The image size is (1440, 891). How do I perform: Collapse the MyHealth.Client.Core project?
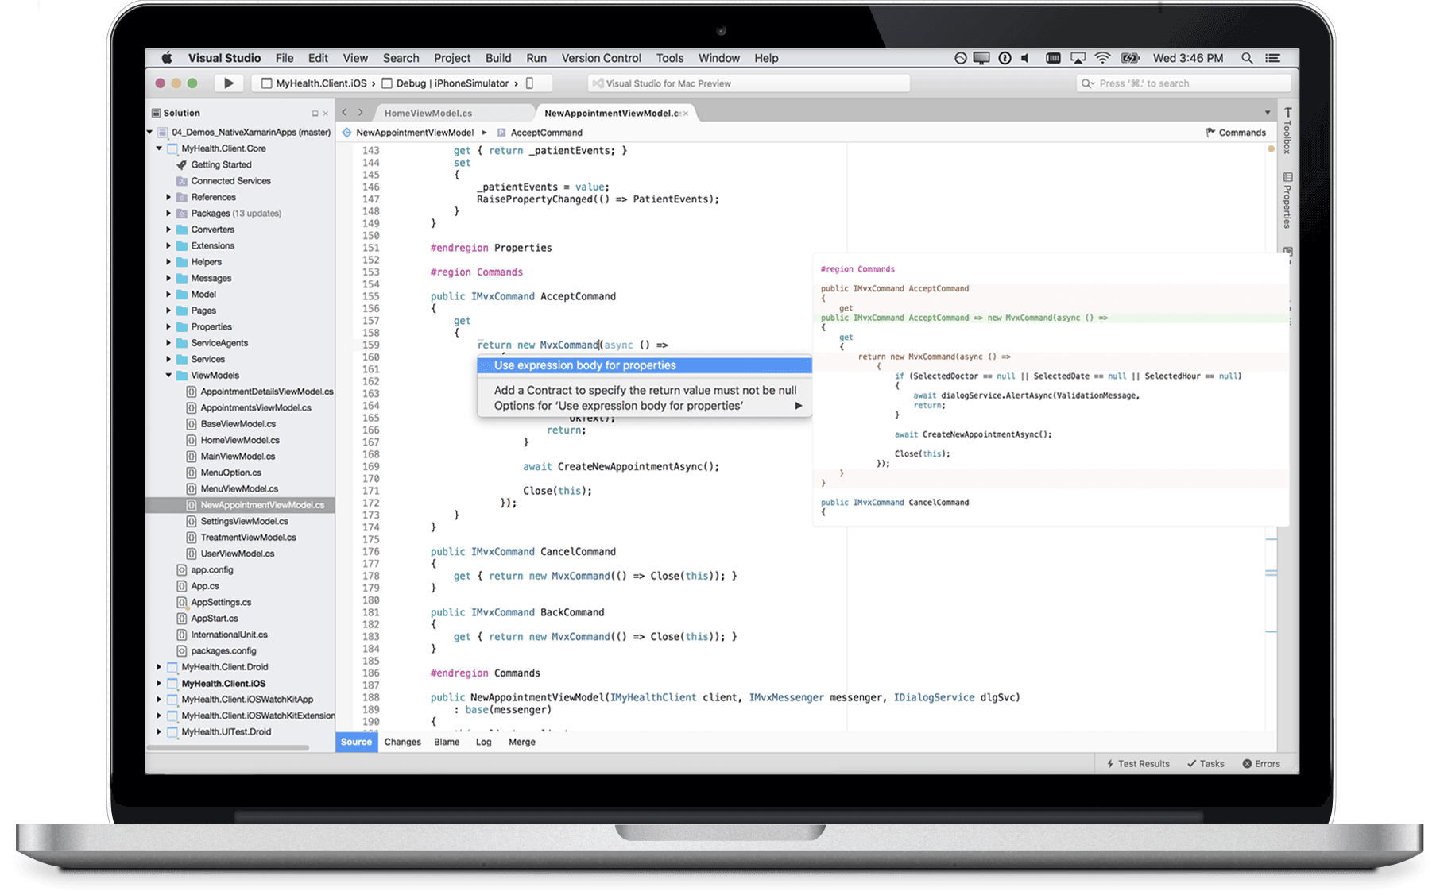coord(159,148)
